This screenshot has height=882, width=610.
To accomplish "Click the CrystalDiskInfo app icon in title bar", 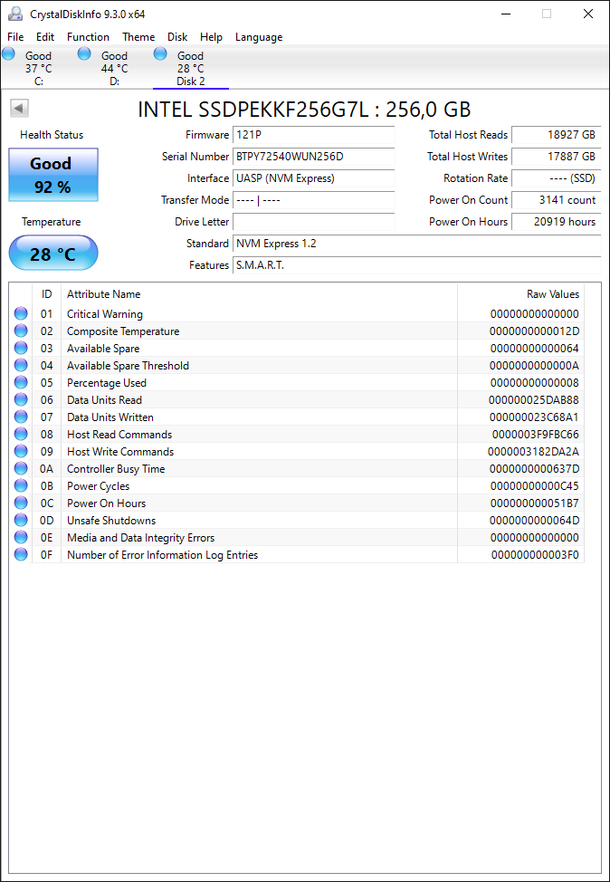I will [x=15, y=14].
